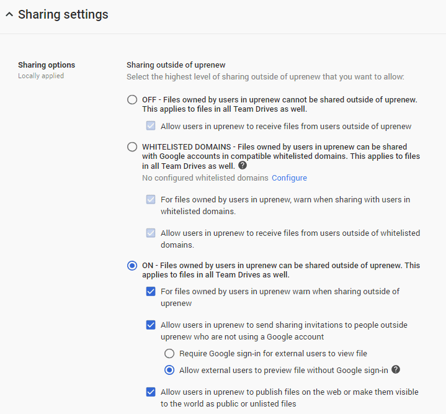
Task: Open help icon beside whitelisted domains text
Action: pos(243,165)
